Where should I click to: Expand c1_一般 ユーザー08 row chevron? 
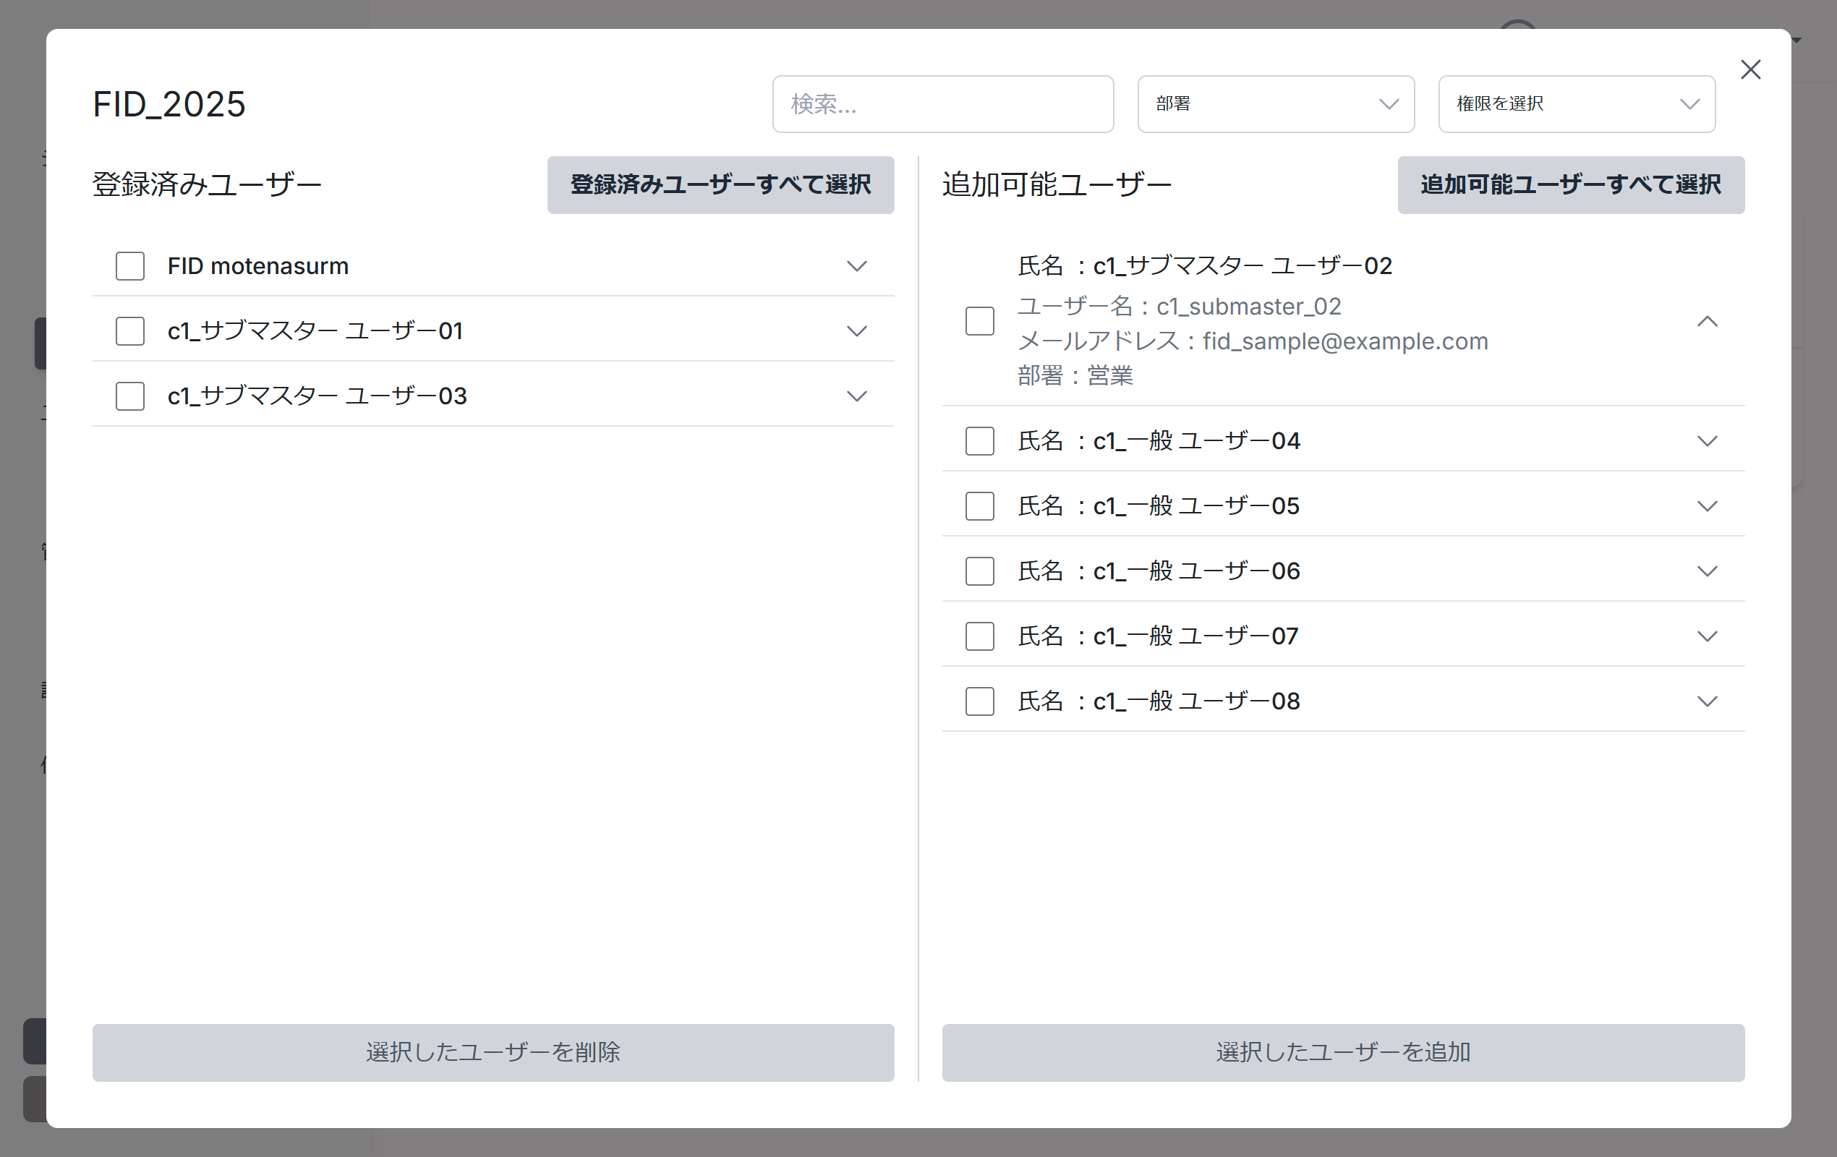pyautogui.click(x=1707, y=701)
